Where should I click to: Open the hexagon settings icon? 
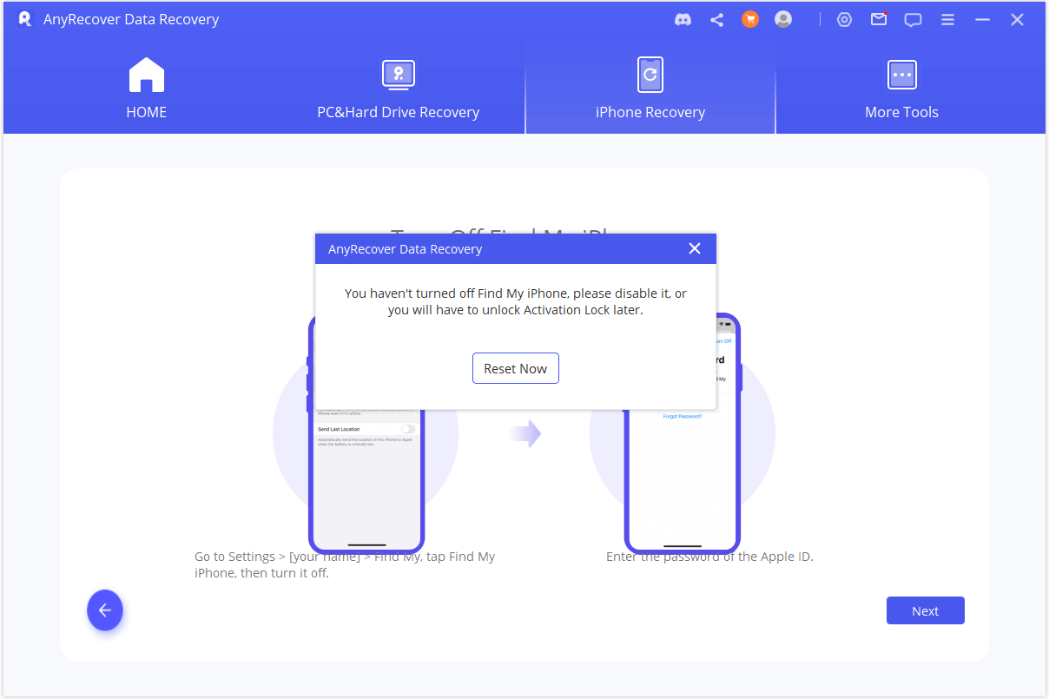click(844, 20)
